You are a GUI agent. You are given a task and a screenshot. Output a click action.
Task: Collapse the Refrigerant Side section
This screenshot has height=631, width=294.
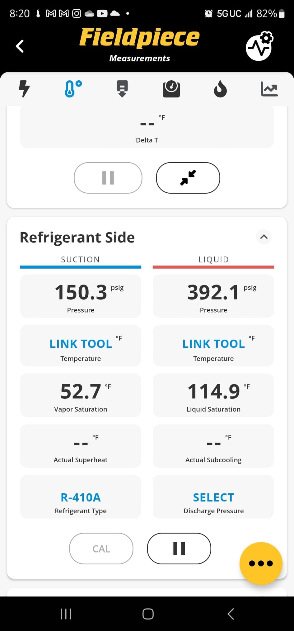point(264,237)
